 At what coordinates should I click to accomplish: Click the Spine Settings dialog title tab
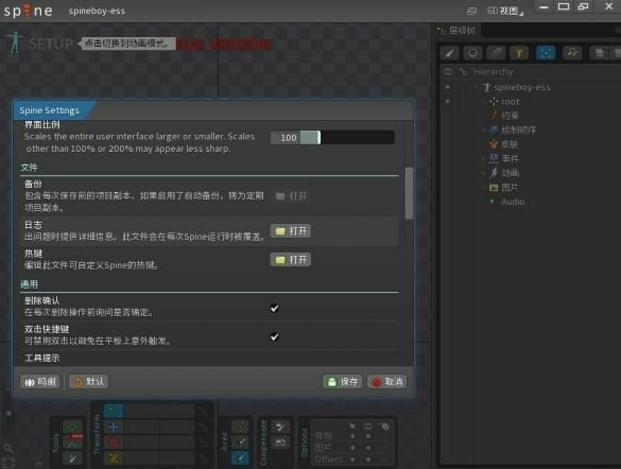pyautogui.click(x=49, y=110)
